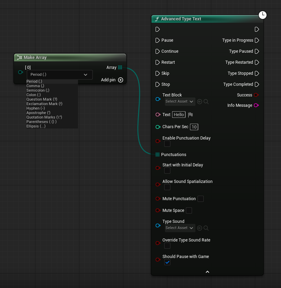
Task: Open Text Block Select Asset dropdown
Action: (x=180, y=102)
